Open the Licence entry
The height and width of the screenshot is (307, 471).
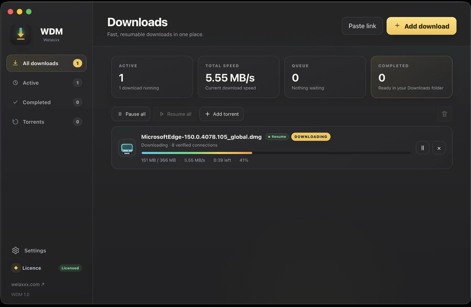32,268
